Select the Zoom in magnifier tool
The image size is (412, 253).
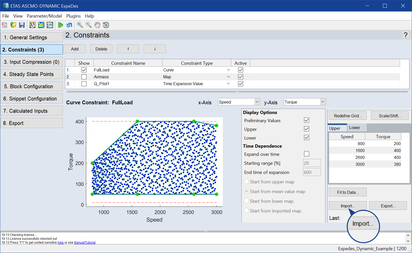pos(80,25)
